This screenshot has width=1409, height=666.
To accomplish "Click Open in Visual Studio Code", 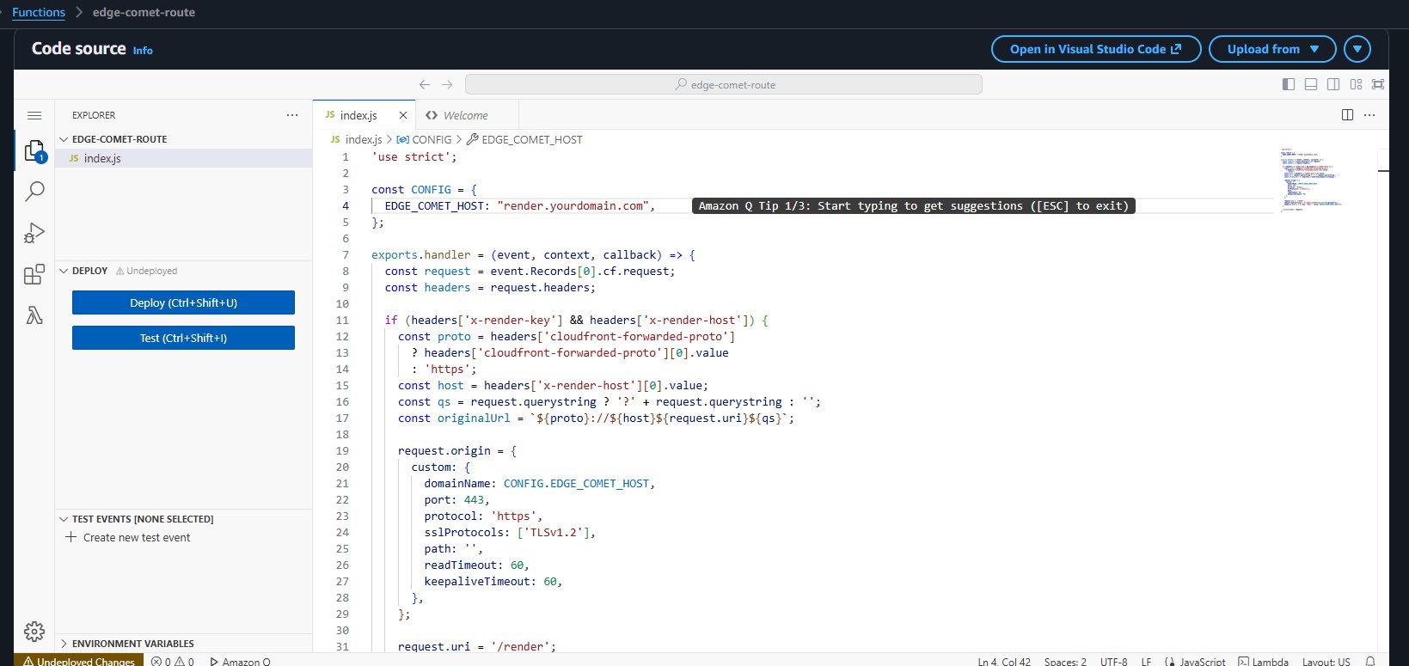I will pos(1095,49).
